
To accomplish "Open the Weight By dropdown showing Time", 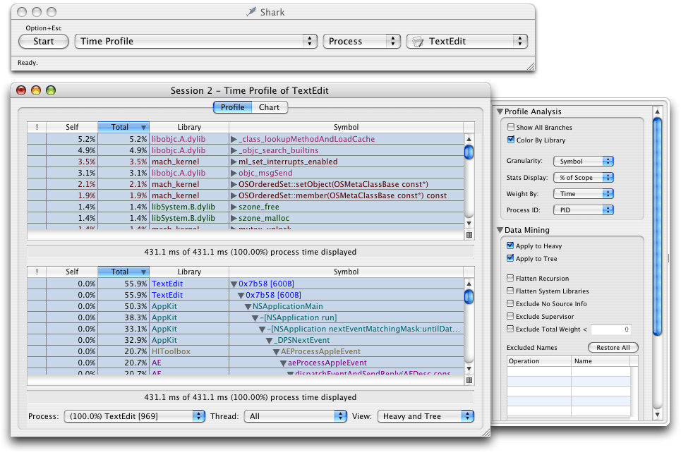I will [x=584, y=193].
